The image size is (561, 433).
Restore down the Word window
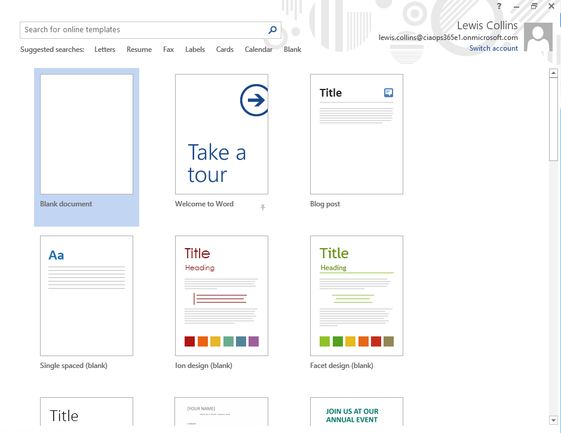point(534,6)
